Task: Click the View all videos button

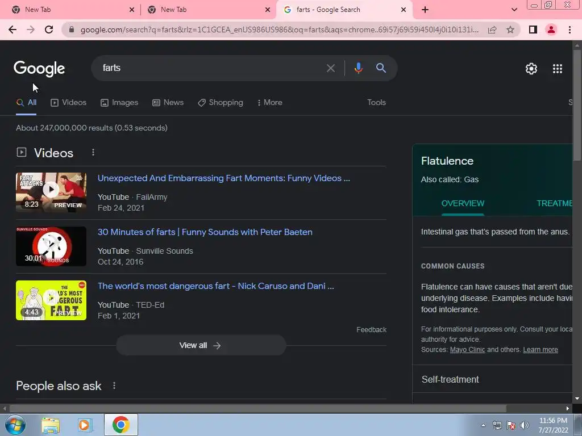Action: 201,346
